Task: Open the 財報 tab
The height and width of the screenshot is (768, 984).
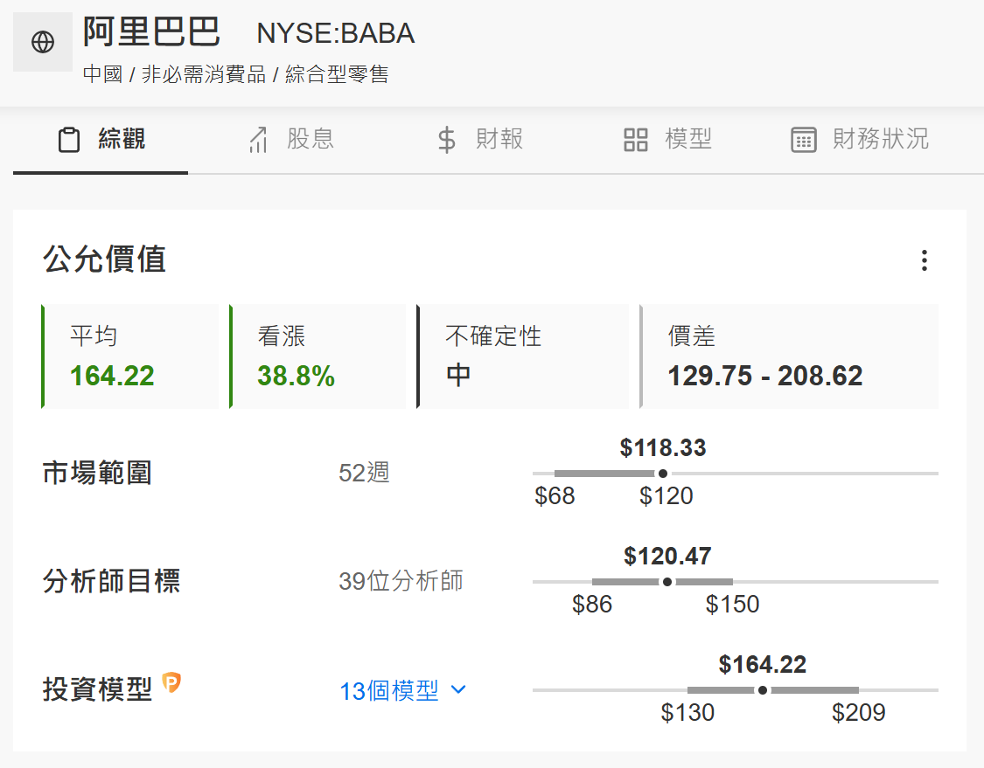Action: (480, 139)
